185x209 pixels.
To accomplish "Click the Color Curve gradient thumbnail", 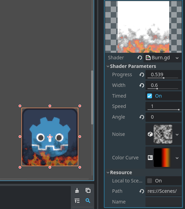I will coord(163,158).
